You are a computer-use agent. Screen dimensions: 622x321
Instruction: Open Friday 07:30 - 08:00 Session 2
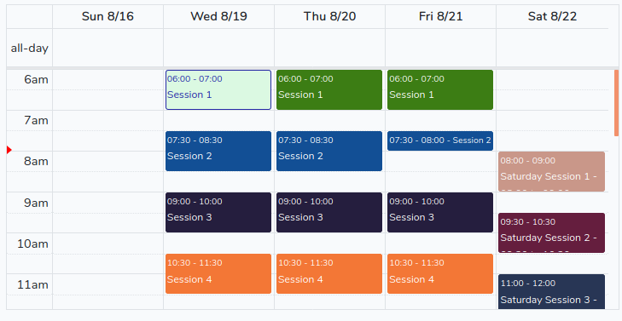coord(440,140)
